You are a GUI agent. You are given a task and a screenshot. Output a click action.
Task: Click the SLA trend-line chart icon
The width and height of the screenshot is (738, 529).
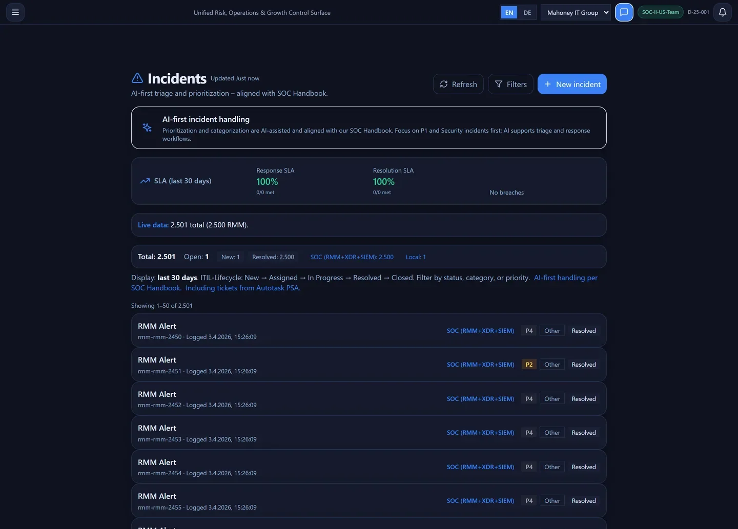(x=145, y=181)
